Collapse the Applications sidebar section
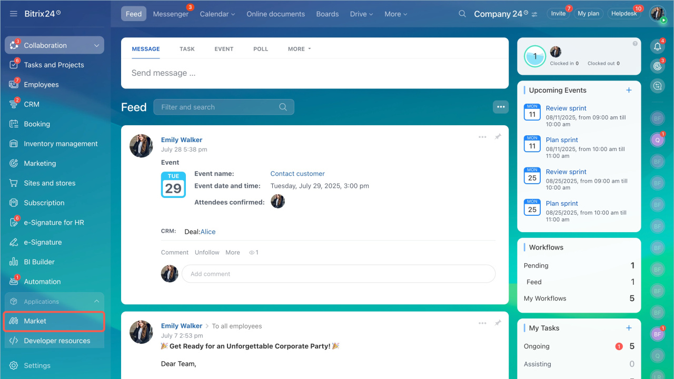The image size is (674, 379). tap(96, 302)
